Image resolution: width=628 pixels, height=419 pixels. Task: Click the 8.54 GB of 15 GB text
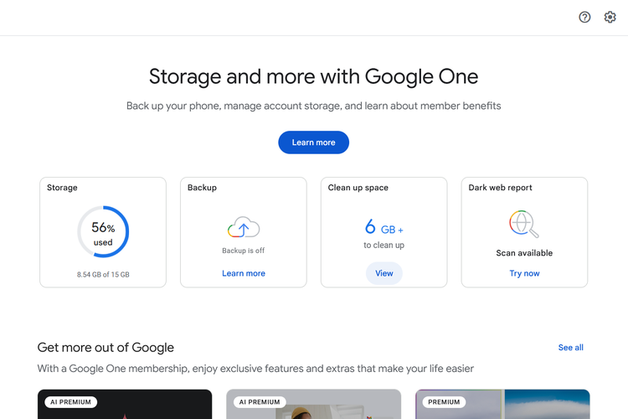click(x=103, y=274)
